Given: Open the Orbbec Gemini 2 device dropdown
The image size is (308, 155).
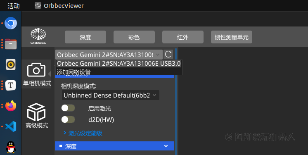Looking at the screenshot, I should [x=109, y=55].
